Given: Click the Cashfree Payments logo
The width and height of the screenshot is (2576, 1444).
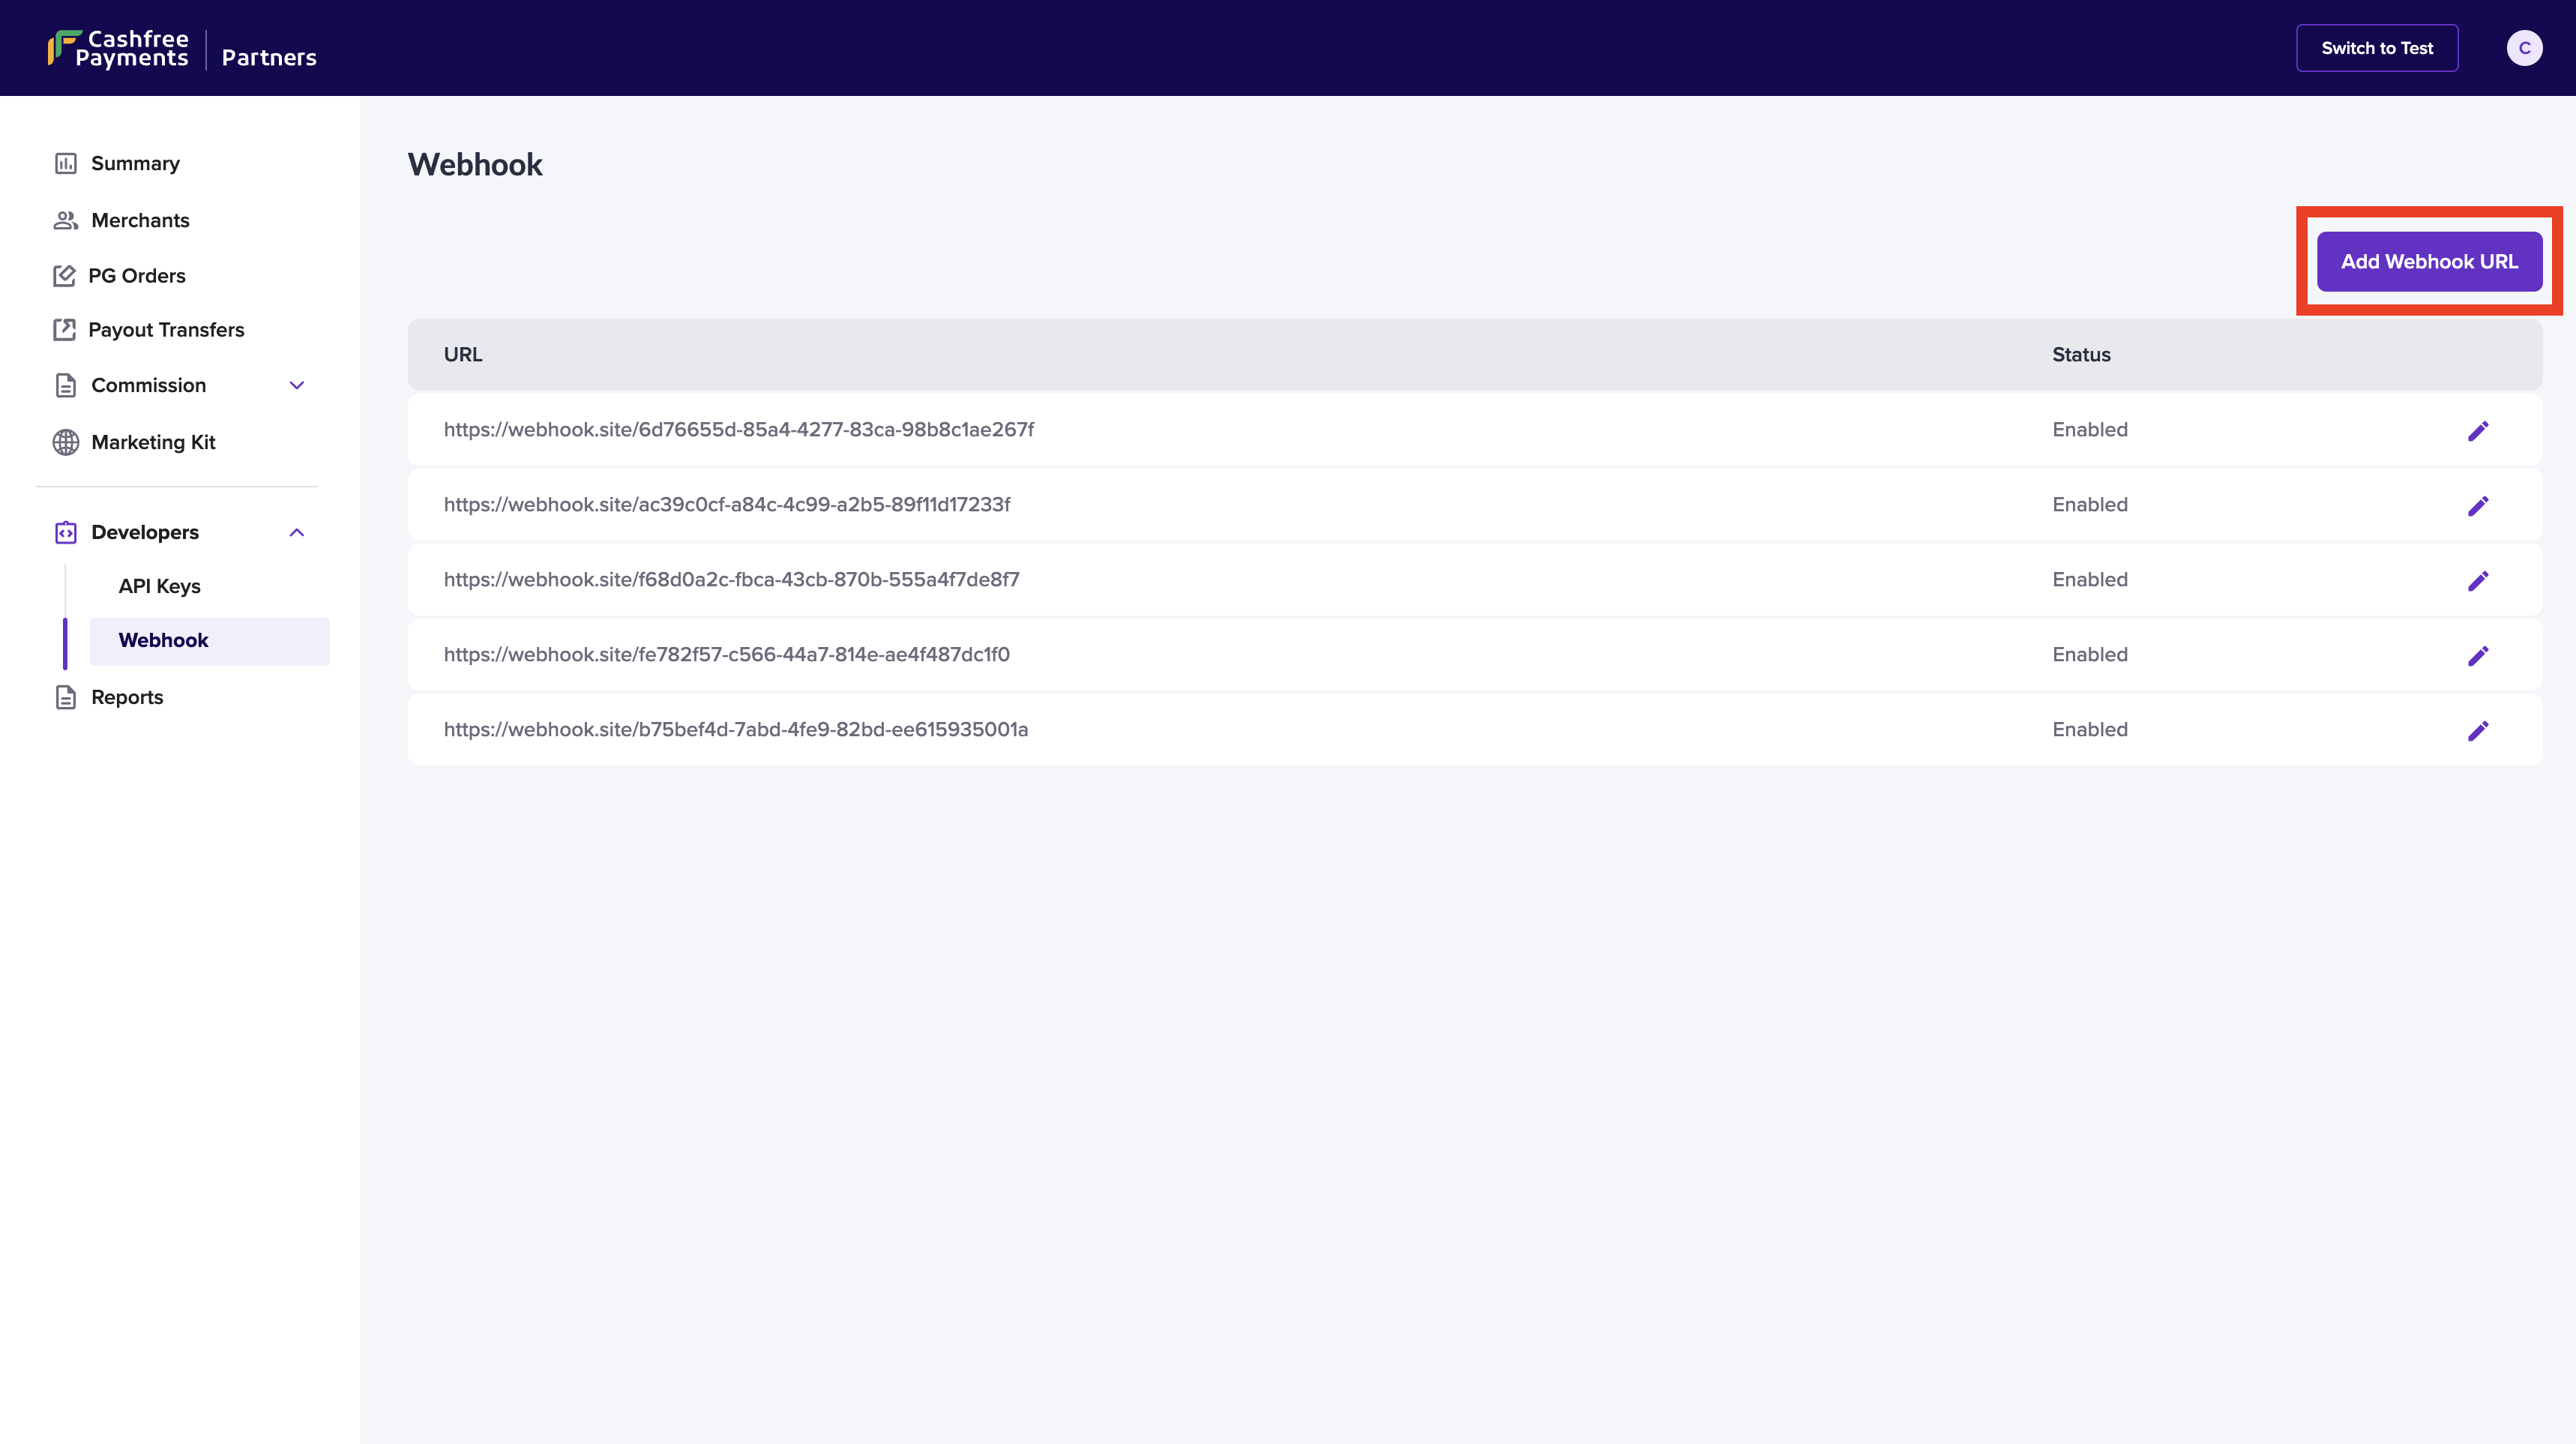Looking at the screenshot, I should click(118, 48).
